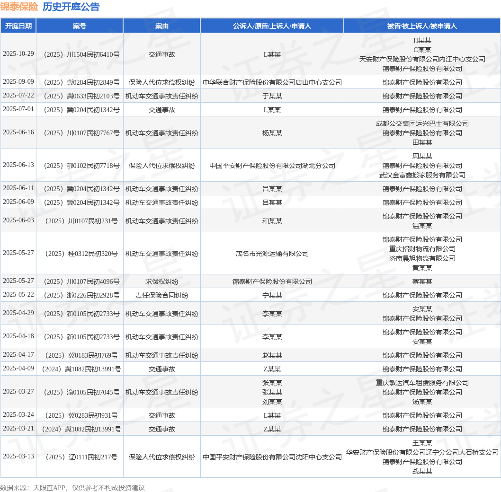Click the 历史开庭公告 heading
The image size is (501, 492).
point(71,7)
